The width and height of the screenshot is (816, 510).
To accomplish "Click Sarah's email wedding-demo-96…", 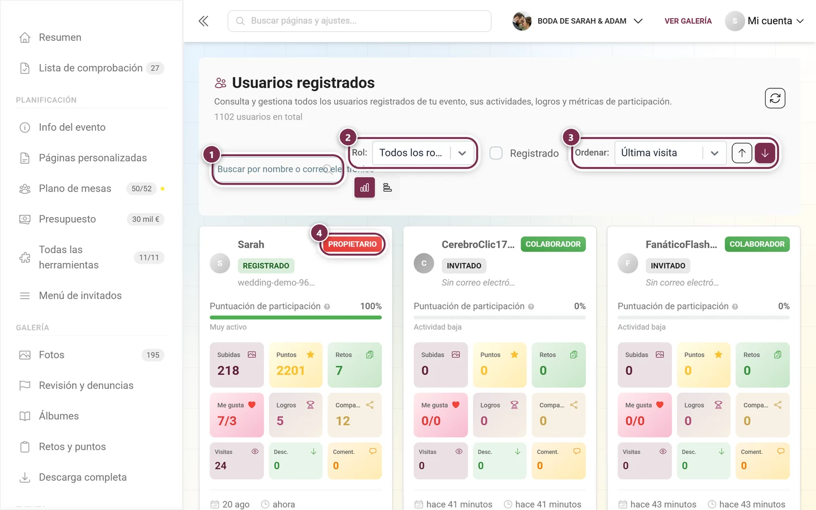I will (276, 282).
